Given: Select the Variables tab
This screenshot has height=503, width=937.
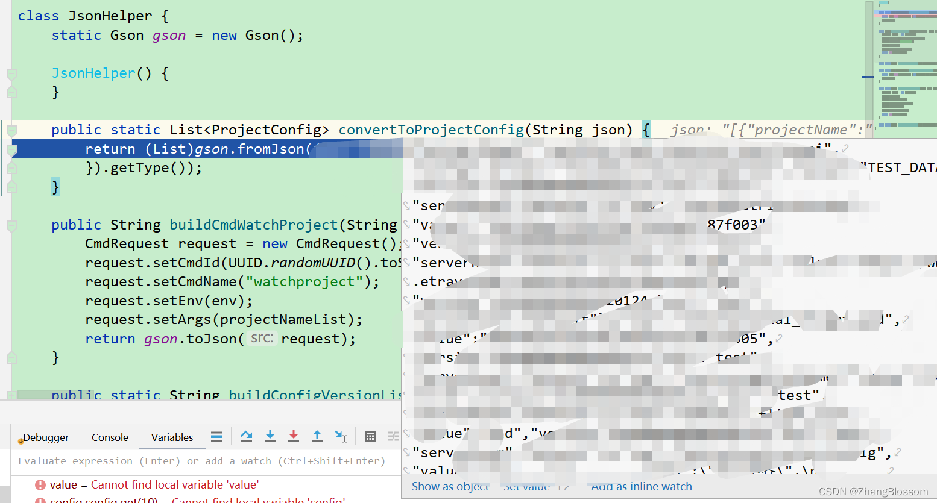Looking at the screenshot, I should 172,437.
